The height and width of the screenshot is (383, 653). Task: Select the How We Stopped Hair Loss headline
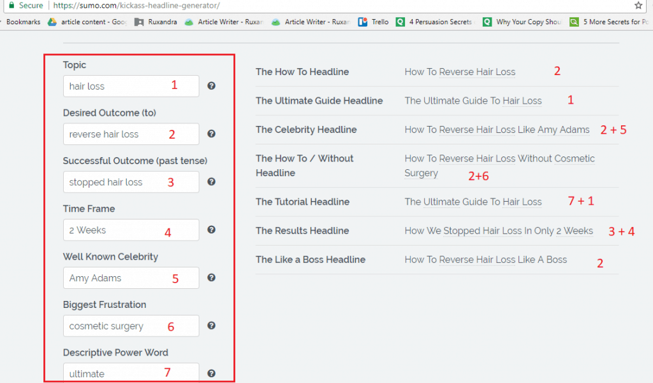click(499, 231)
